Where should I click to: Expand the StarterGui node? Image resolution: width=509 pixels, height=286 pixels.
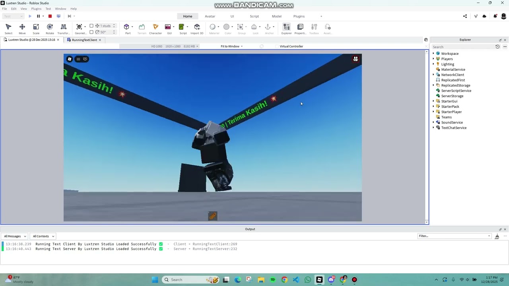(433, 101)
